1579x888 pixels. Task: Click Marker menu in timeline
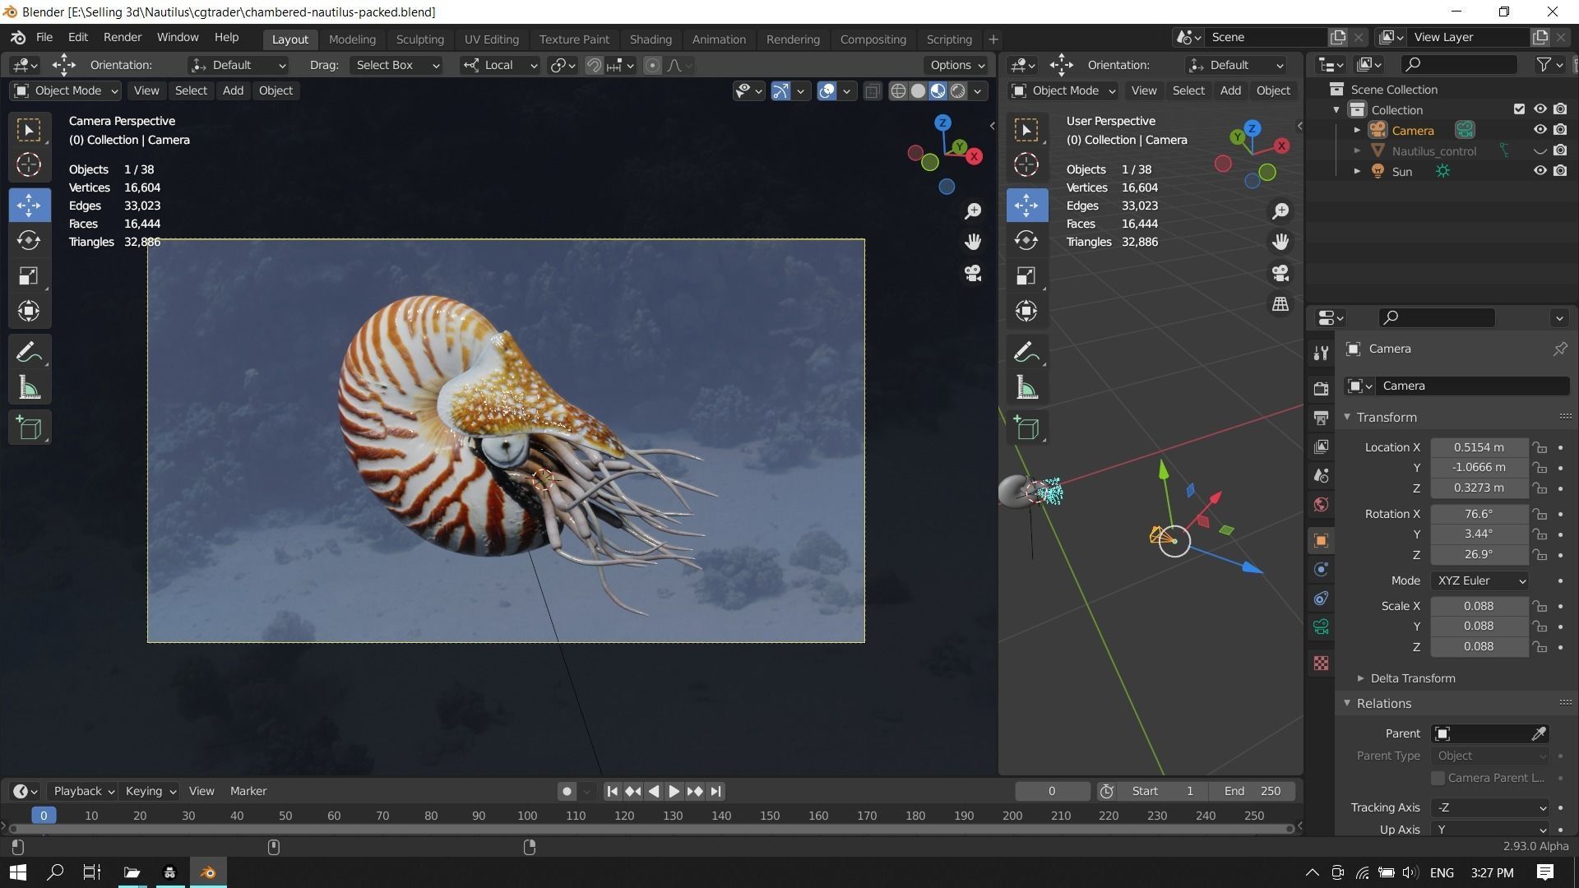tap(248, 791)
